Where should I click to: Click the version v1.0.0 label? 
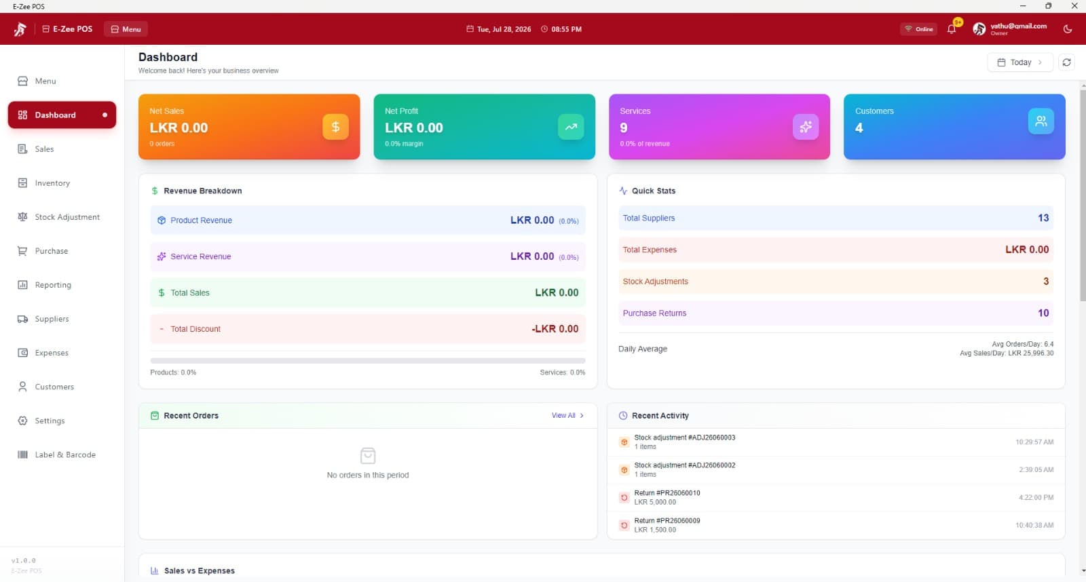[x=24, y=561]
